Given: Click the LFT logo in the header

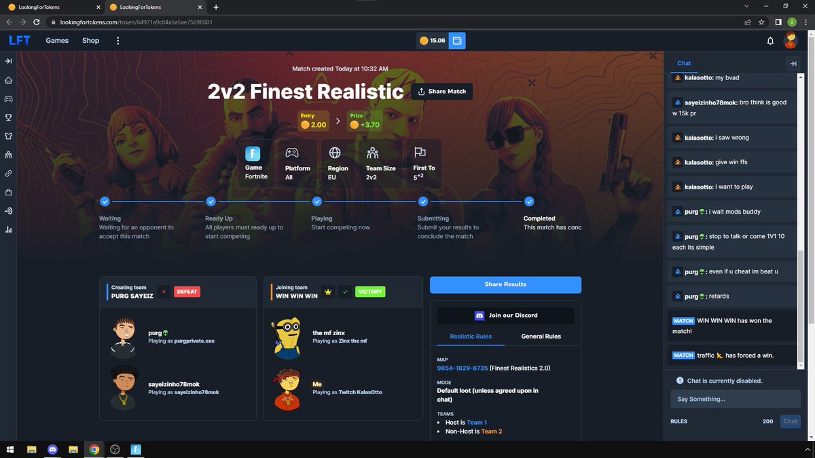Looking at the screenshot, I should (x=19, y=40).
